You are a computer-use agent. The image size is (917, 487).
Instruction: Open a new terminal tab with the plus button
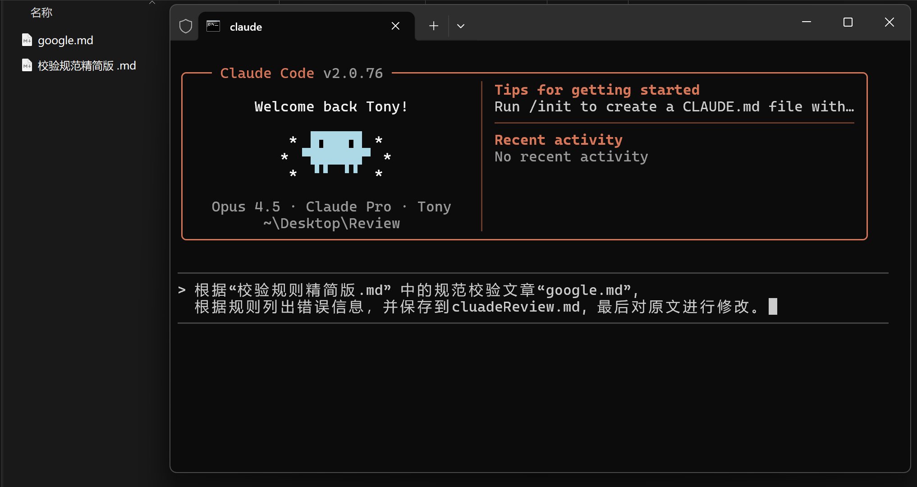[433, 26]
